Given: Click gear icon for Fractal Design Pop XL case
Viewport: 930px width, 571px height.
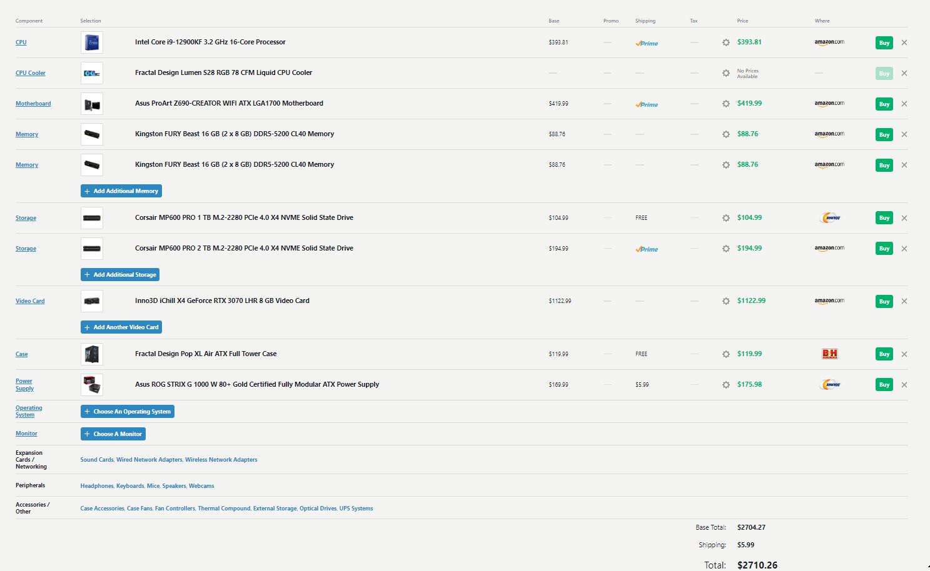Looking at the screenshot, I should pyautogui.click(x=725, y=354).
